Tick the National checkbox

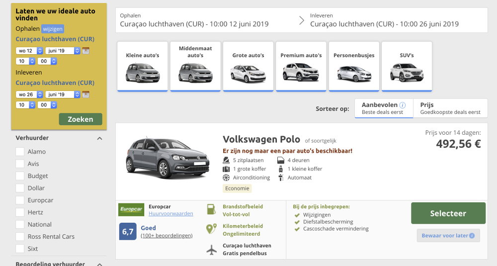[x=20, y=224]
